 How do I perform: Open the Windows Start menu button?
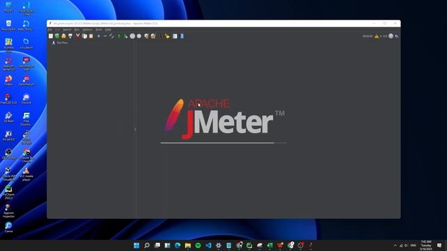click(x=137, y=245)
